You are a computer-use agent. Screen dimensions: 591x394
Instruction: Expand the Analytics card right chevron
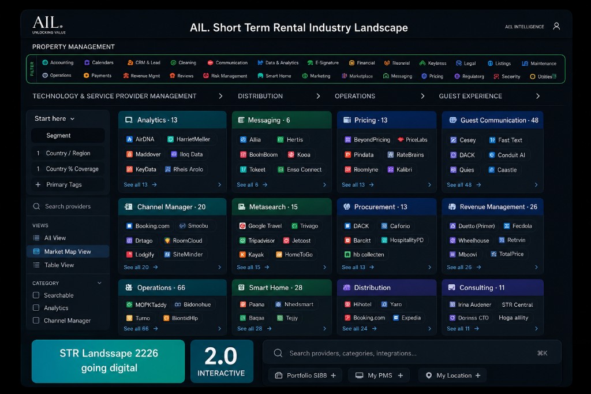click(219, 184)
